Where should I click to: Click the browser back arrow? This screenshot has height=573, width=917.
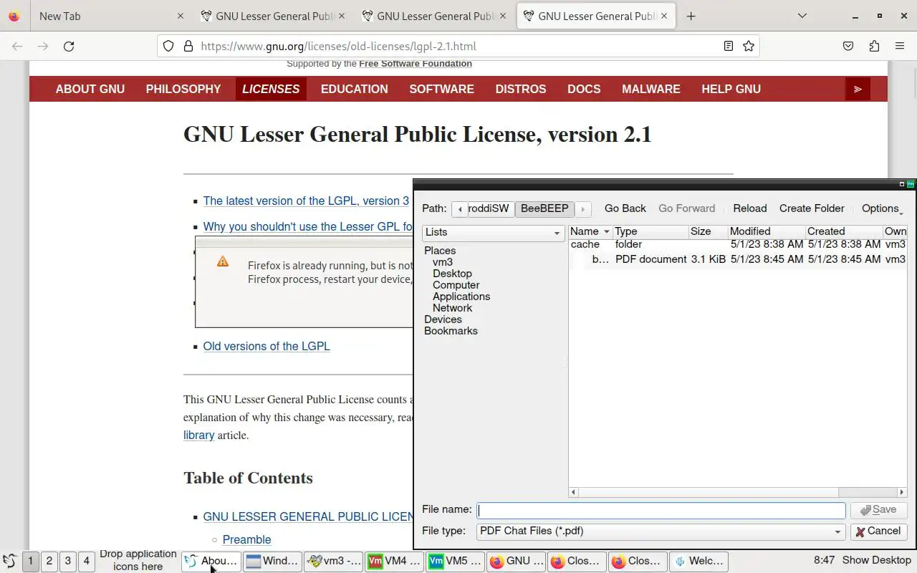point(17,46)
